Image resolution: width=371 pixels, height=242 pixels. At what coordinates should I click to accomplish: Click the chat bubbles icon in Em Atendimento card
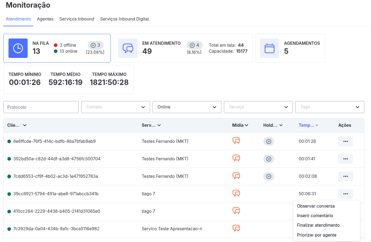tap(128, 48)
